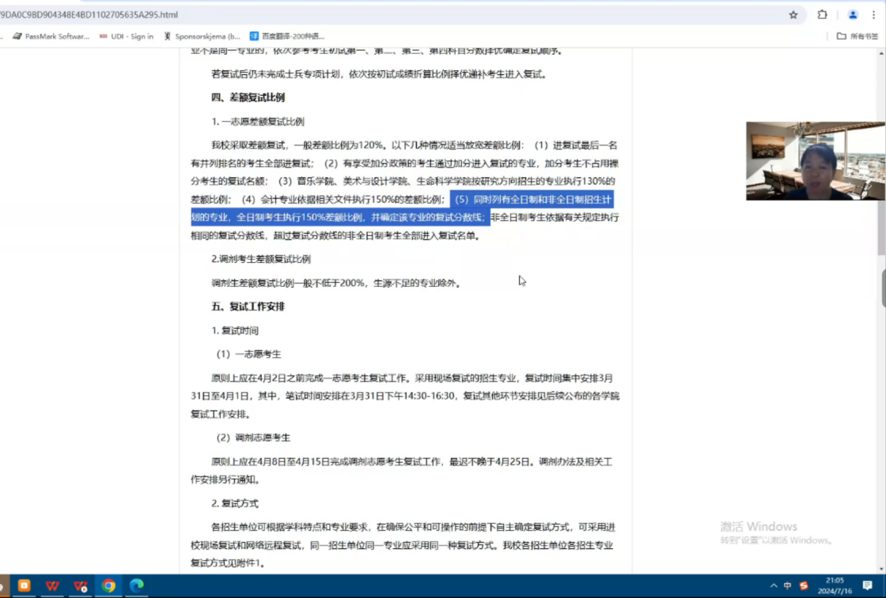Open the Chrome three-dot menu
The height and width of the screenshot is (598, 886).
873,14
